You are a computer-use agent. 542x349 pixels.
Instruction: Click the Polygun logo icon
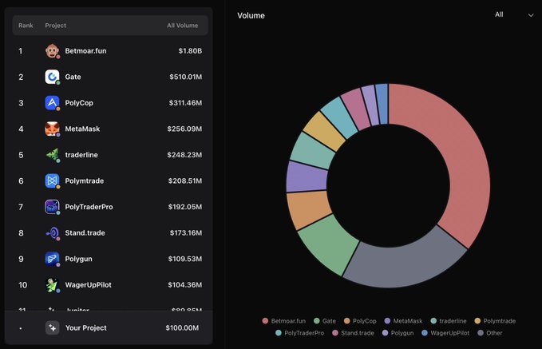click(52, 259)
